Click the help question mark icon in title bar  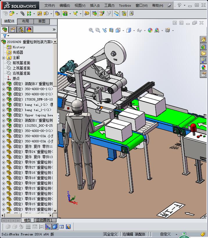point(179,5)
